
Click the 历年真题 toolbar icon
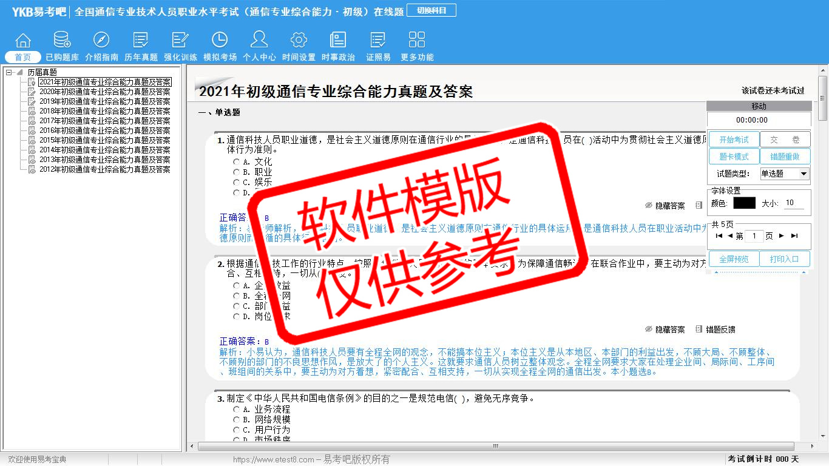[x=141, y=41]
